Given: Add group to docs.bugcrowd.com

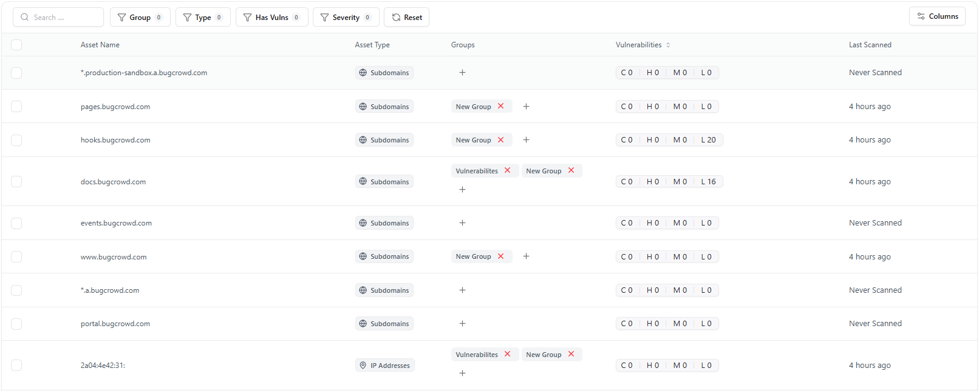Looking at the screenshot, I should click(x=462, y=190).
